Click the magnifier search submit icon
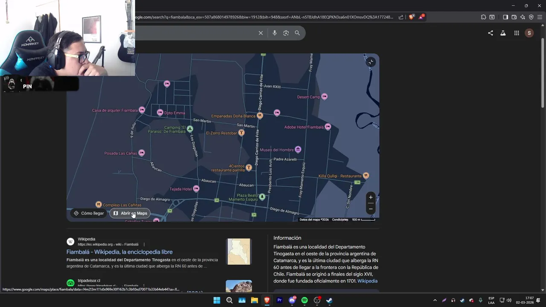Image resolution: width=546 pixels, height=307 pixels. [x=297, y=33]
